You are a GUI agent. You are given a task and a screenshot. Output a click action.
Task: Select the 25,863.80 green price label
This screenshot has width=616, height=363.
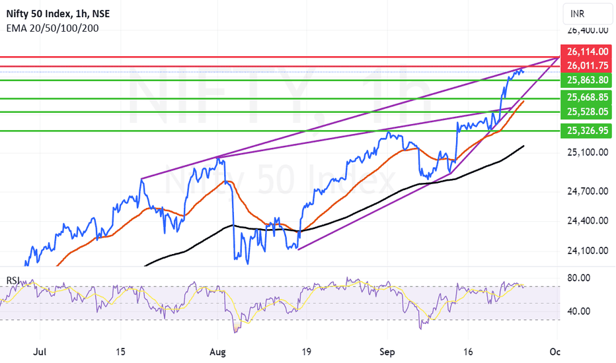click(x=586, y=80)
